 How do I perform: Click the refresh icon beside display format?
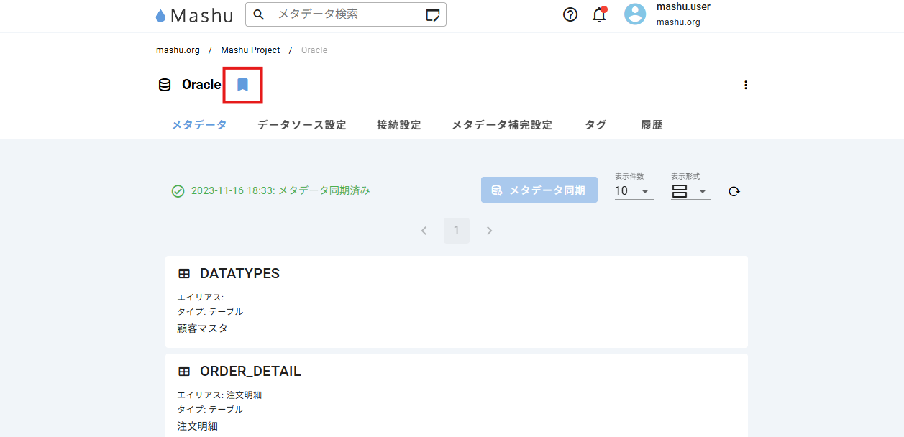click(734, 191)
